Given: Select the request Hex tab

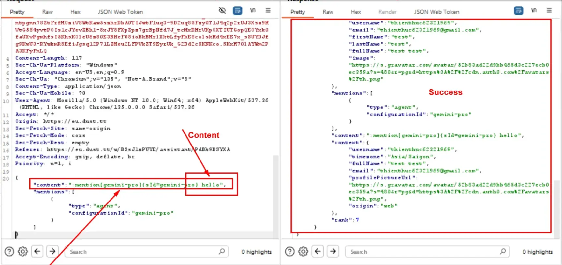Looking at the screenshot, I should (x=75, y=12).
